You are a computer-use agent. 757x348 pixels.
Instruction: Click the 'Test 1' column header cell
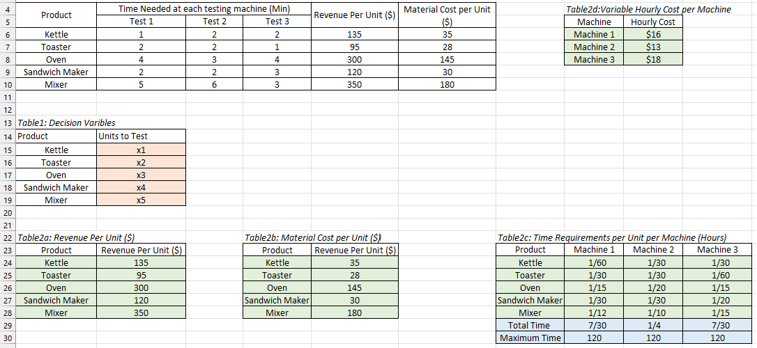tap(141, 21)
